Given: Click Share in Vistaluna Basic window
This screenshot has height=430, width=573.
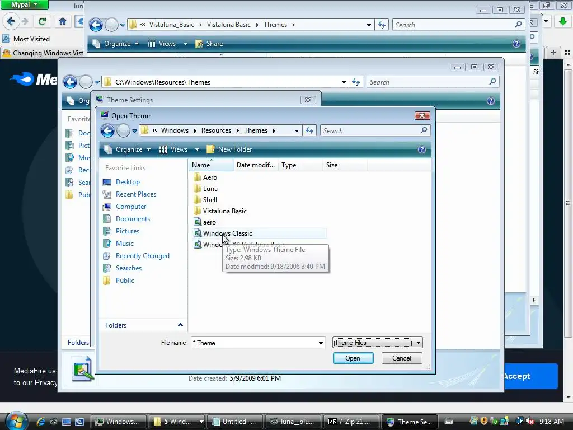Looking at the screenshot, I should [209, 44].
